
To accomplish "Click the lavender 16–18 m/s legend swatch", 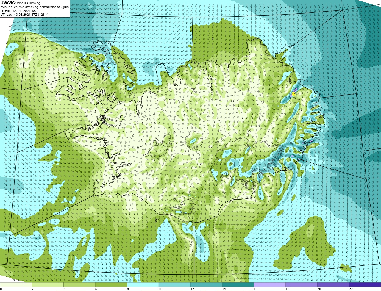I will 270,284.
